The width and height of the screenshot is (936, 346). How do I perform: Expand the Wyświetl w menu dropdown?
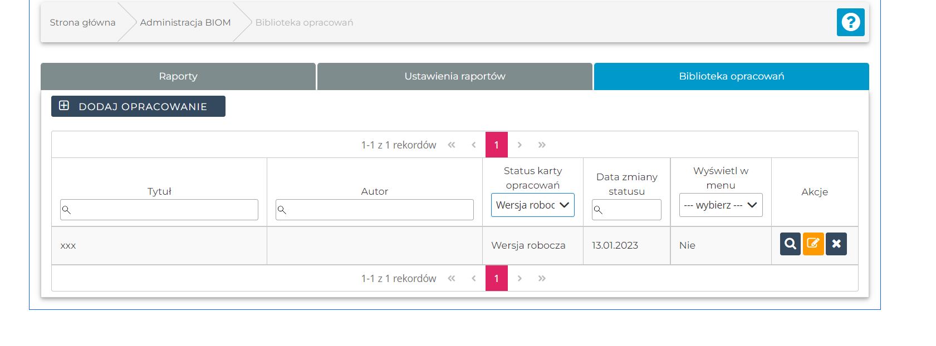[721, 205]
